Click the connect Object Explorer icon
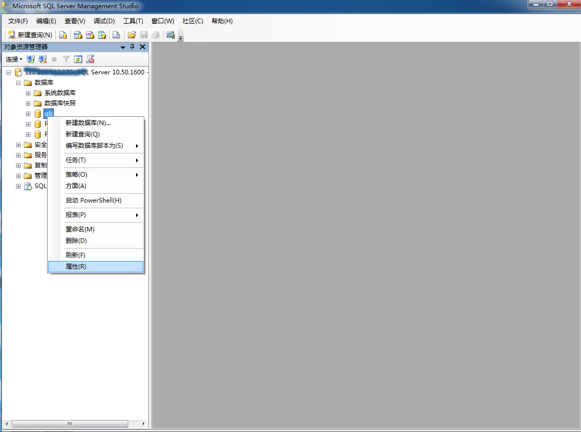The height and width of the screenshot is (432, 581). click(31, 59)
